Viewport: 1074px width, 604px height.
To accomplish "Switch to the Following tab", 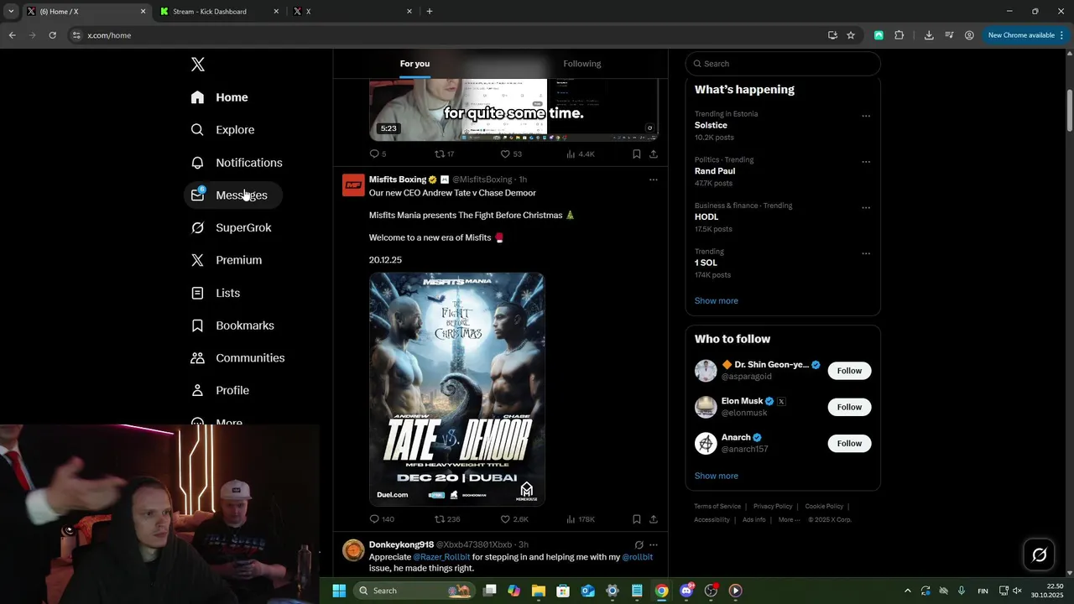I will coord(582,64).
